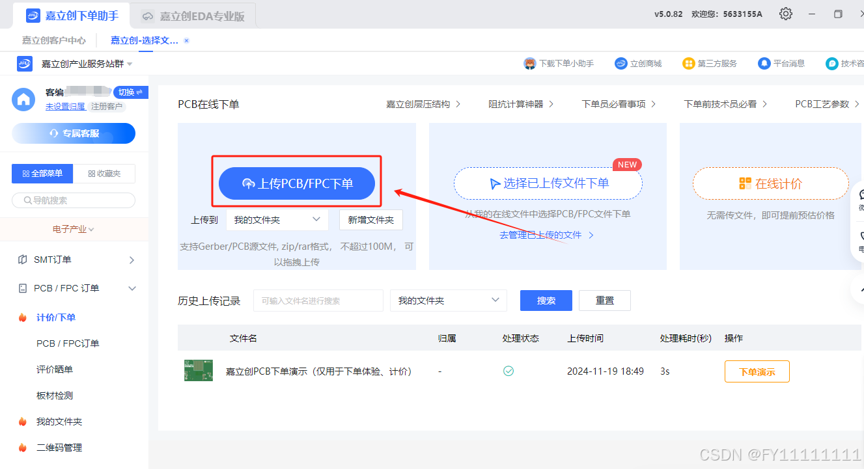Click the flame icon beside 二维码管理
This screenshot has height=469, width=864.
click(x=23, y=448)
